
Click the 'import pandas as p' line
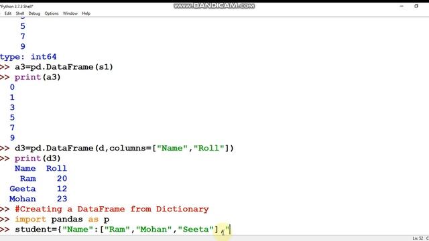(x=62, y=219)
